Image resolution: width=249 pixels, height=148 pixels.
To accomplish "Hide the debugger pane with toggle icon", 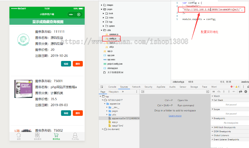I will pos(207,92).
